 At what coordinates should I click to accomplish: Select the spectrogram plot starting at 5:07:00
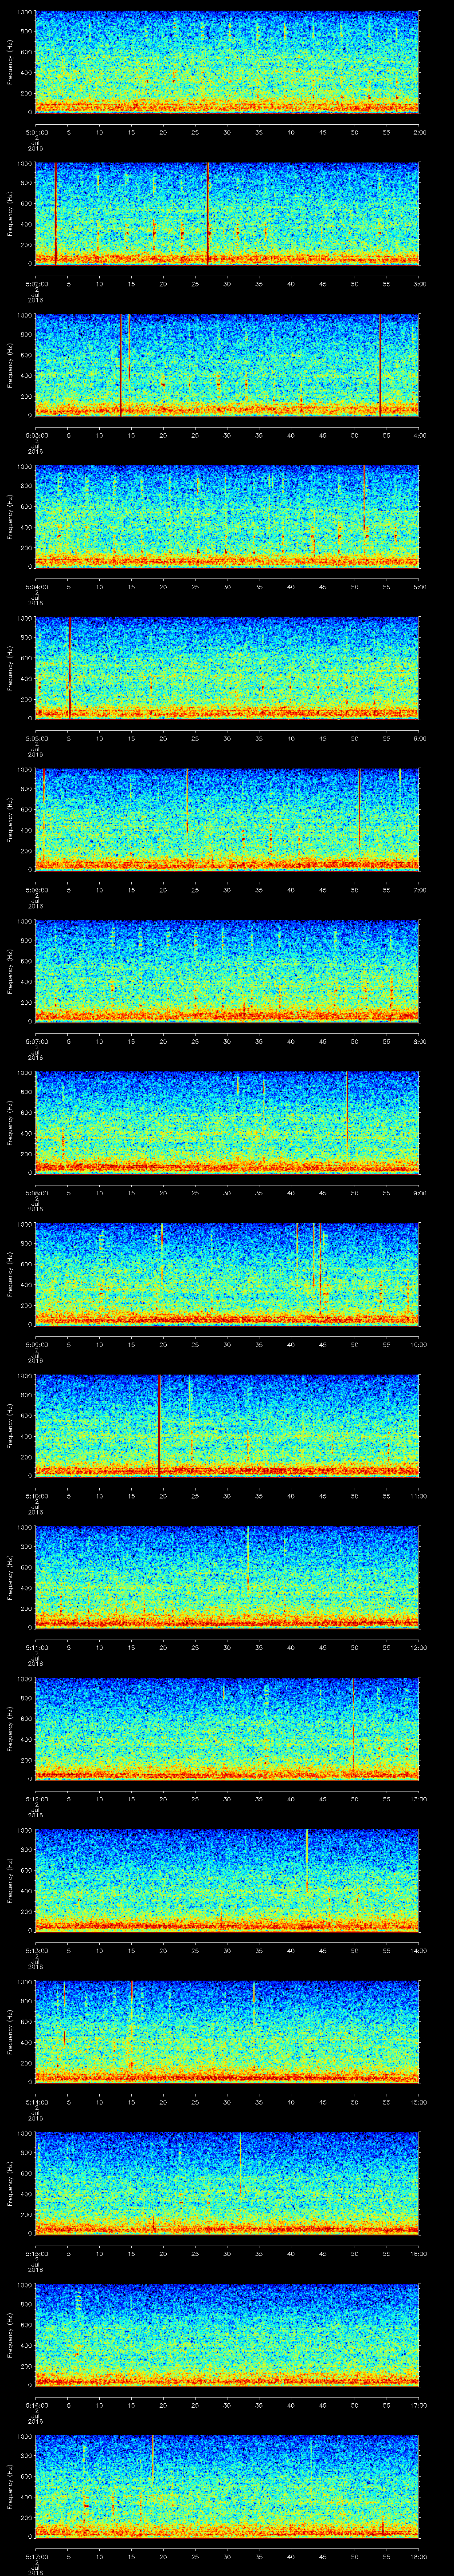pos(227,972)
